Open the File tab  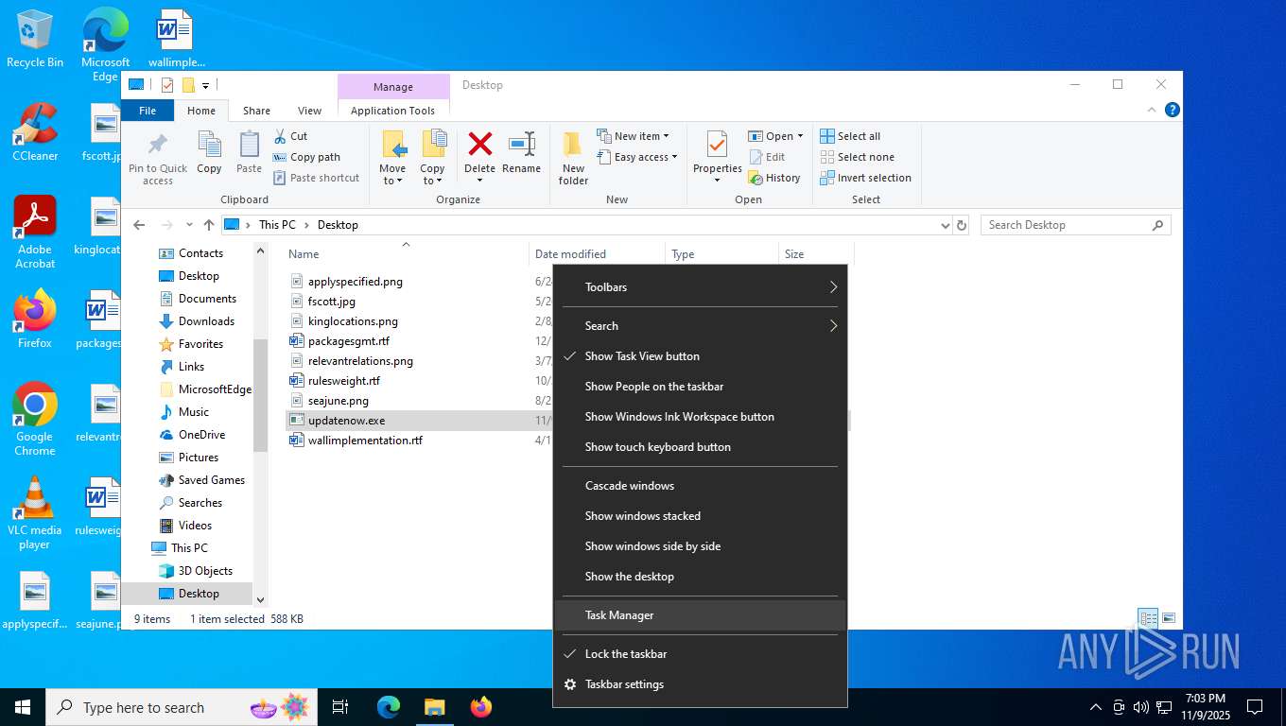[148, 111]
